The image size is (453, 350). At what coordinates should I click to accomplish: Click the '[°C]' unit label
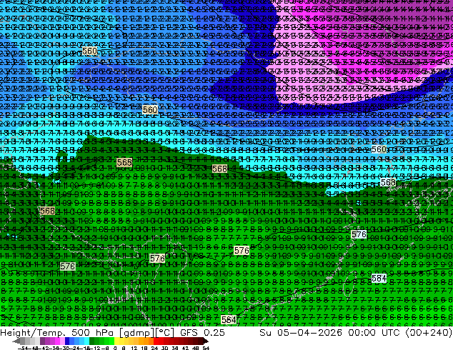(x=164, y=333)
